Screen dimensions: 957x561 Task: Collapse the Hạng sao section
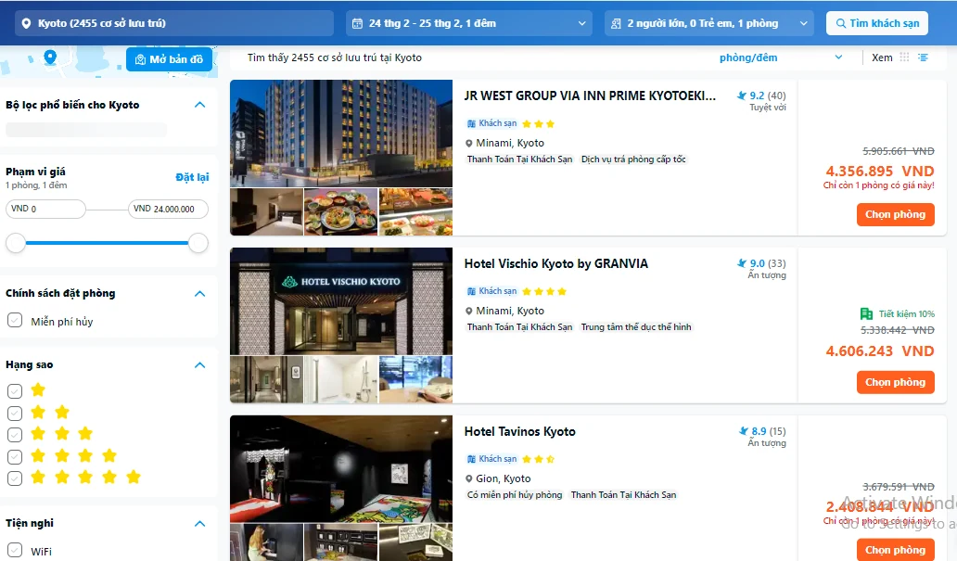pos(199,365)
